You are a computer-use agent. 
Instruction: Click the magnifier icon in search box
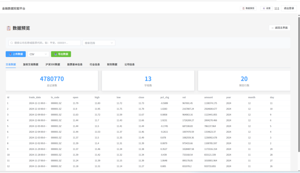click(12, 43)
